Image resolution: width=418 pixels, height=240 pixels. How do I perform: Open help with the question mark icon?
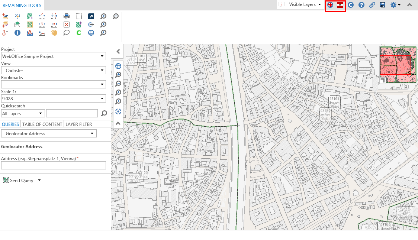pos(361,5)
